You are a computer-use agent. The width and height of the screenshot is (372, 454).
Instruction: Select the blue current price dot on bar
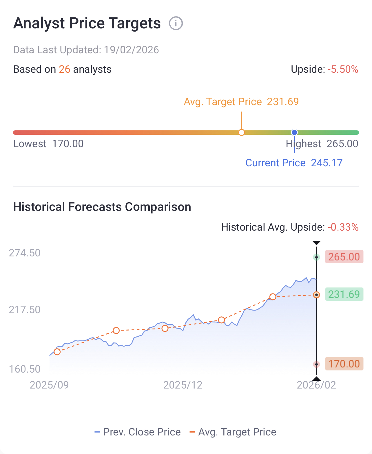click(x=294, y=132)
